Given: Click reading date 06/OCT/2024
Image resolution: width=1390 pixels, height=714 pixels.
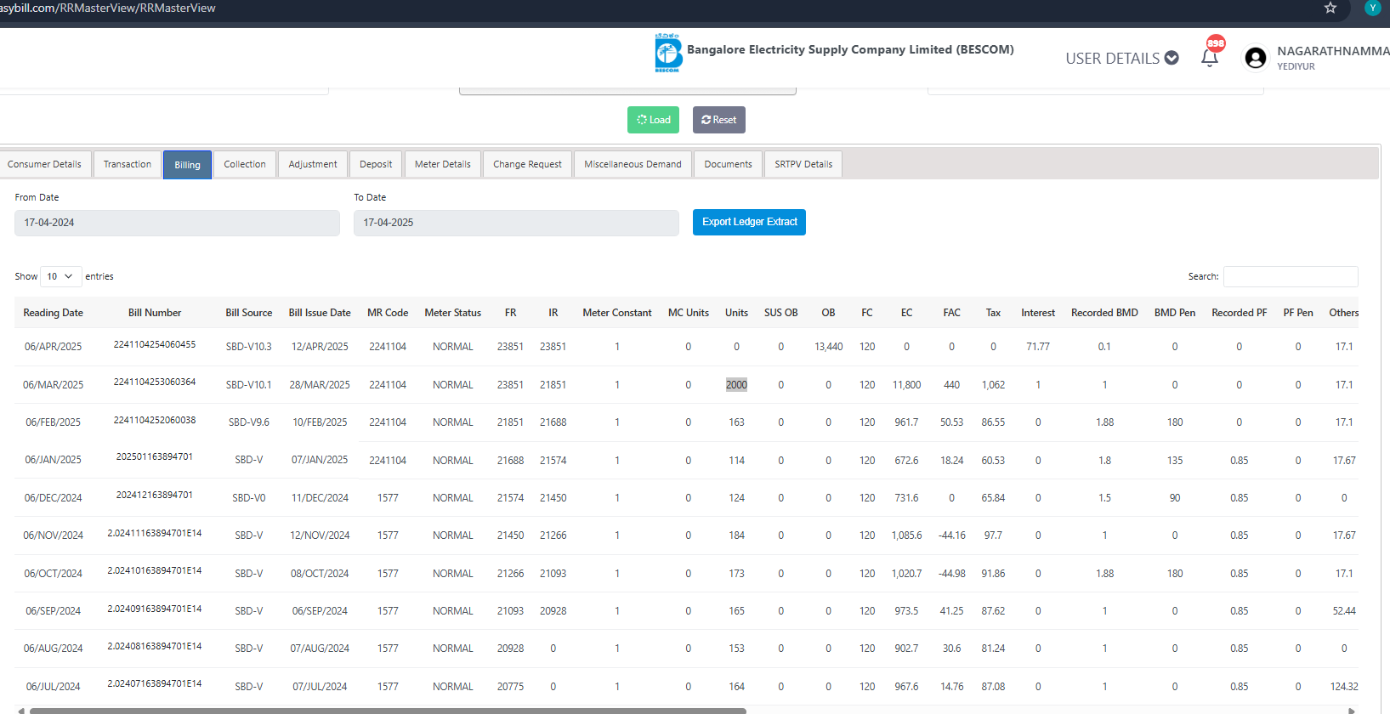Looking at the screenshot, I should point(53,574).
